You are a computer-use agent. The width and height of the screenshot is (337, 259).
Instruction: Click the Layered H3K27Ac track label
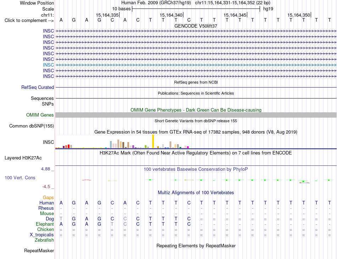(23, 158)
